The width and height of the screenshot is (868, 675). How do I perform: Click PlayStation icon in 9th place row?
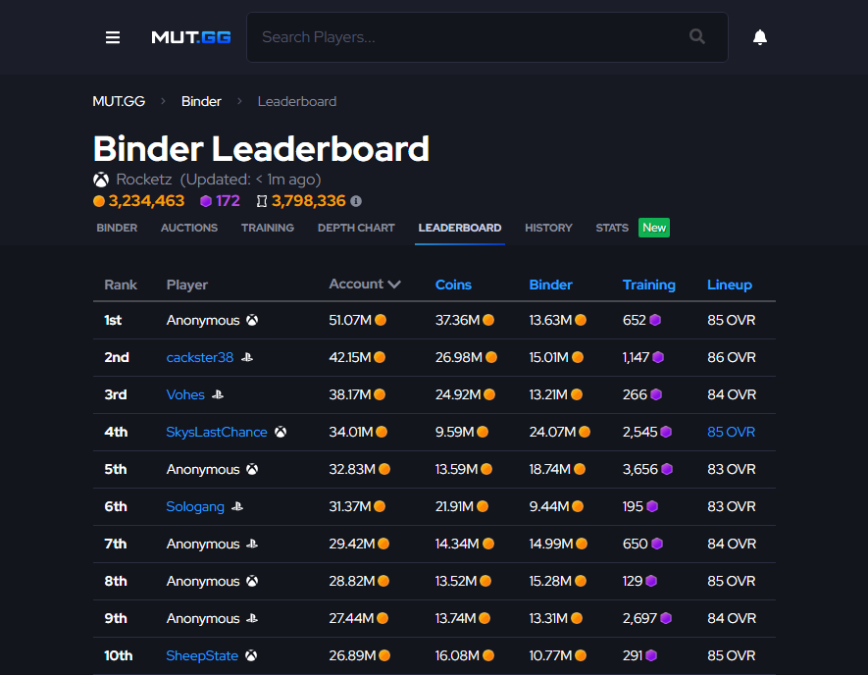(x=252, y=618)
